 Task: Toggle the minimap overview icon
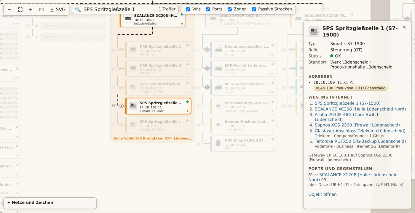pyautogui.click(x=41, y=9)
